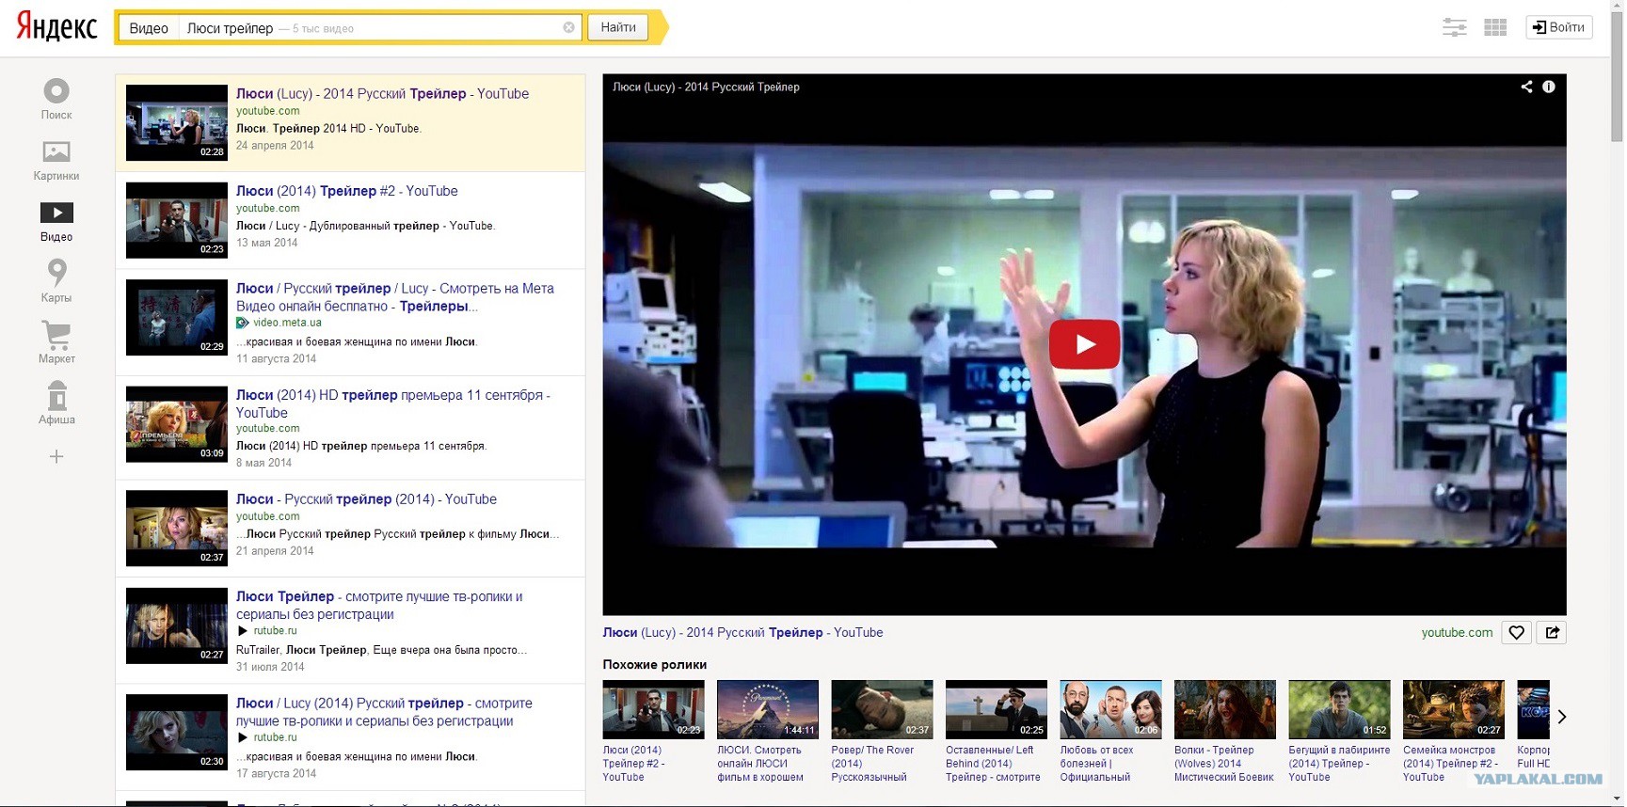Viewport: 1627px width, 807px height.
Task: Open Люси Трейлер rutube result title
Action: click(379, 605)
